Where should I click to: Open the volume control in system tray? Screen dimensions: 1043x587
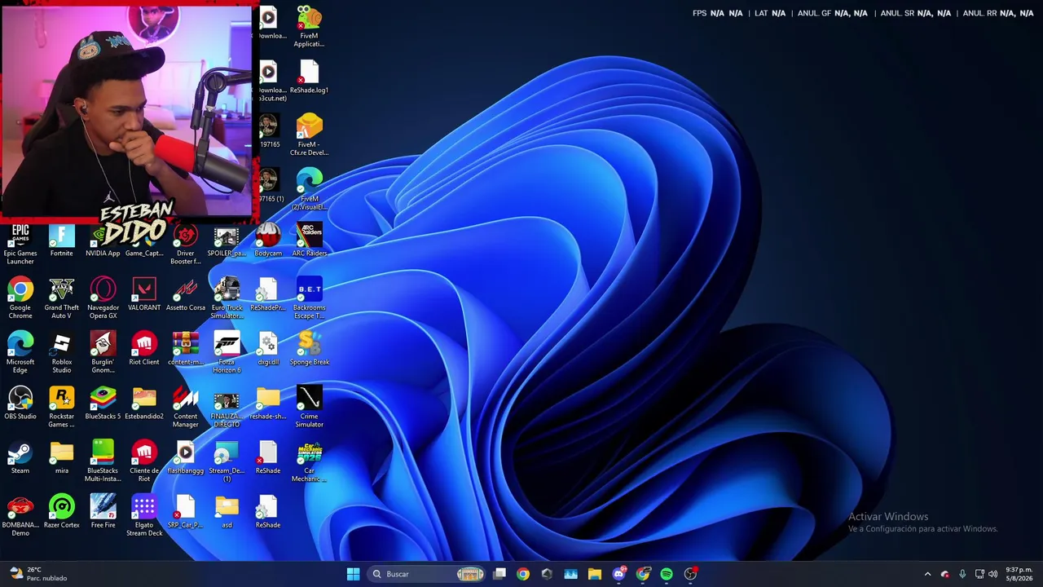993,574
